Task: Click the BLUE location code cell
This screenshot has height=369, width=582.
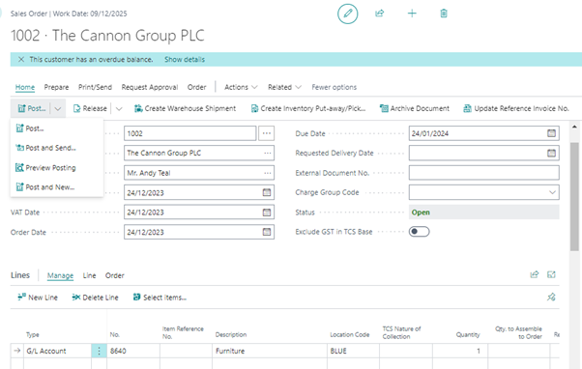Action: coord(354,351)
